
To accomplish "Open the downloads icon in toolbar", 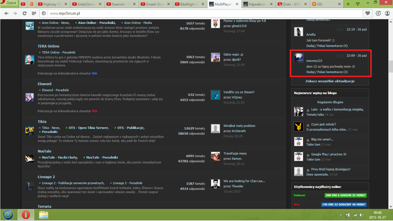I will [378, 13].
